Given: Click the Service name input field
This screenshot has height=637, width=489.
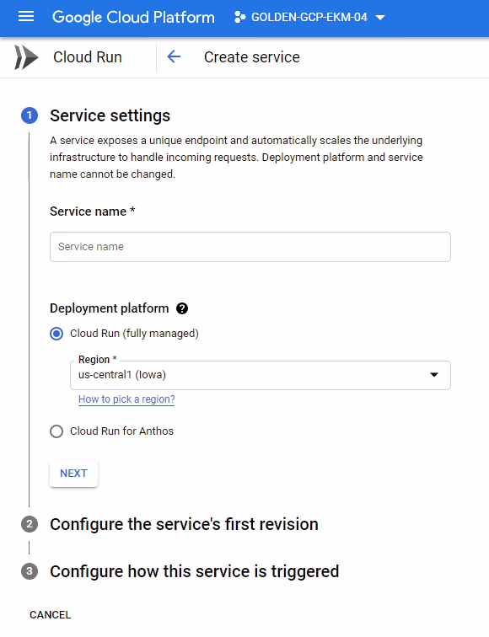Looking at the screenshot, I should click(x=250, y=247).
